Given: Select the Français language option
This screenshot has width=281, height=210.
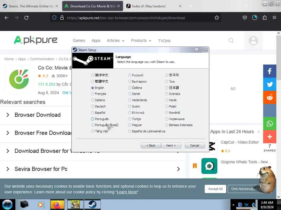Looking at the screenshot, I should click(x=99, y=94).
